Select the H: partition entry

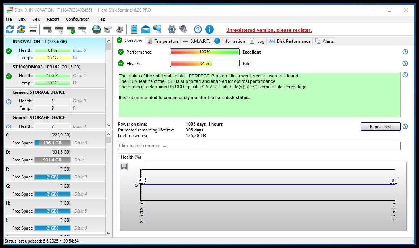click(x=55, y=207)
